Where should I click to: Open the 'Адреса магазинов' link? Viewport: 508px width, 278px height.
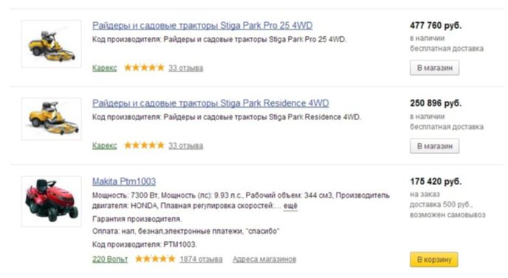(x=264, y=260)
